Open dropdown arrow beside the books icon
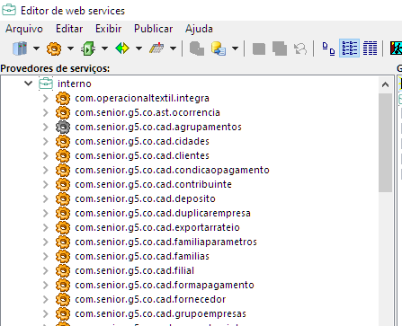This screenshot has height=326, width=402. coord(36,48)
